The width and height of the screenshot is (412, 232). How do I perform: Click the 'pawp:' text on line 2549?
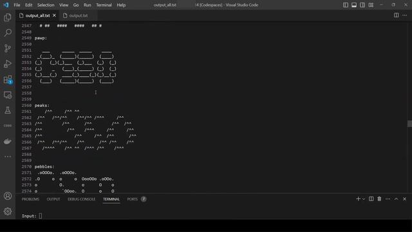tap(41, 38)
